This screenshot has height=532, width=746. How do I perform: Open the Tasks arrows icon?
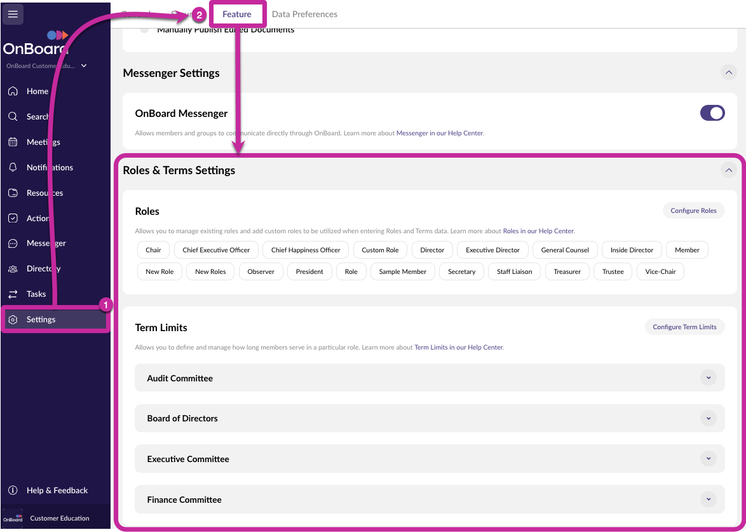pyautogui.click(x=13, y=294)
